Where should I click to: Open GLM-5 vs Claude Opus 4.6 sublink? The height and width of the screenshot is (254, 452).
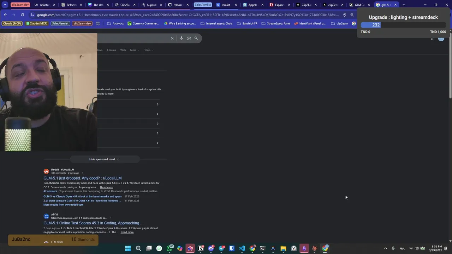82,196
